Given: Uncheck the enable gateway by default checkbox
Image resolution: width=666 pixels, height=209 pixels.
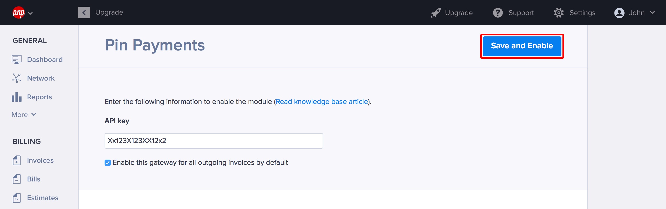Looking at the screenshot, I should click(x=108, y=163).
